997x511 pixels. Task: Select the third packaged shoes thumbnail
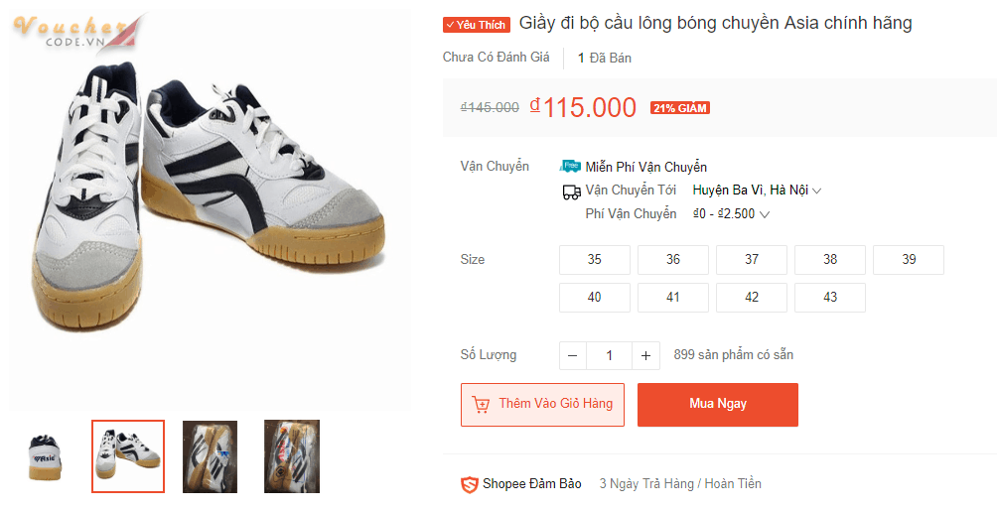pyautogui.click(x=210, y=456)
